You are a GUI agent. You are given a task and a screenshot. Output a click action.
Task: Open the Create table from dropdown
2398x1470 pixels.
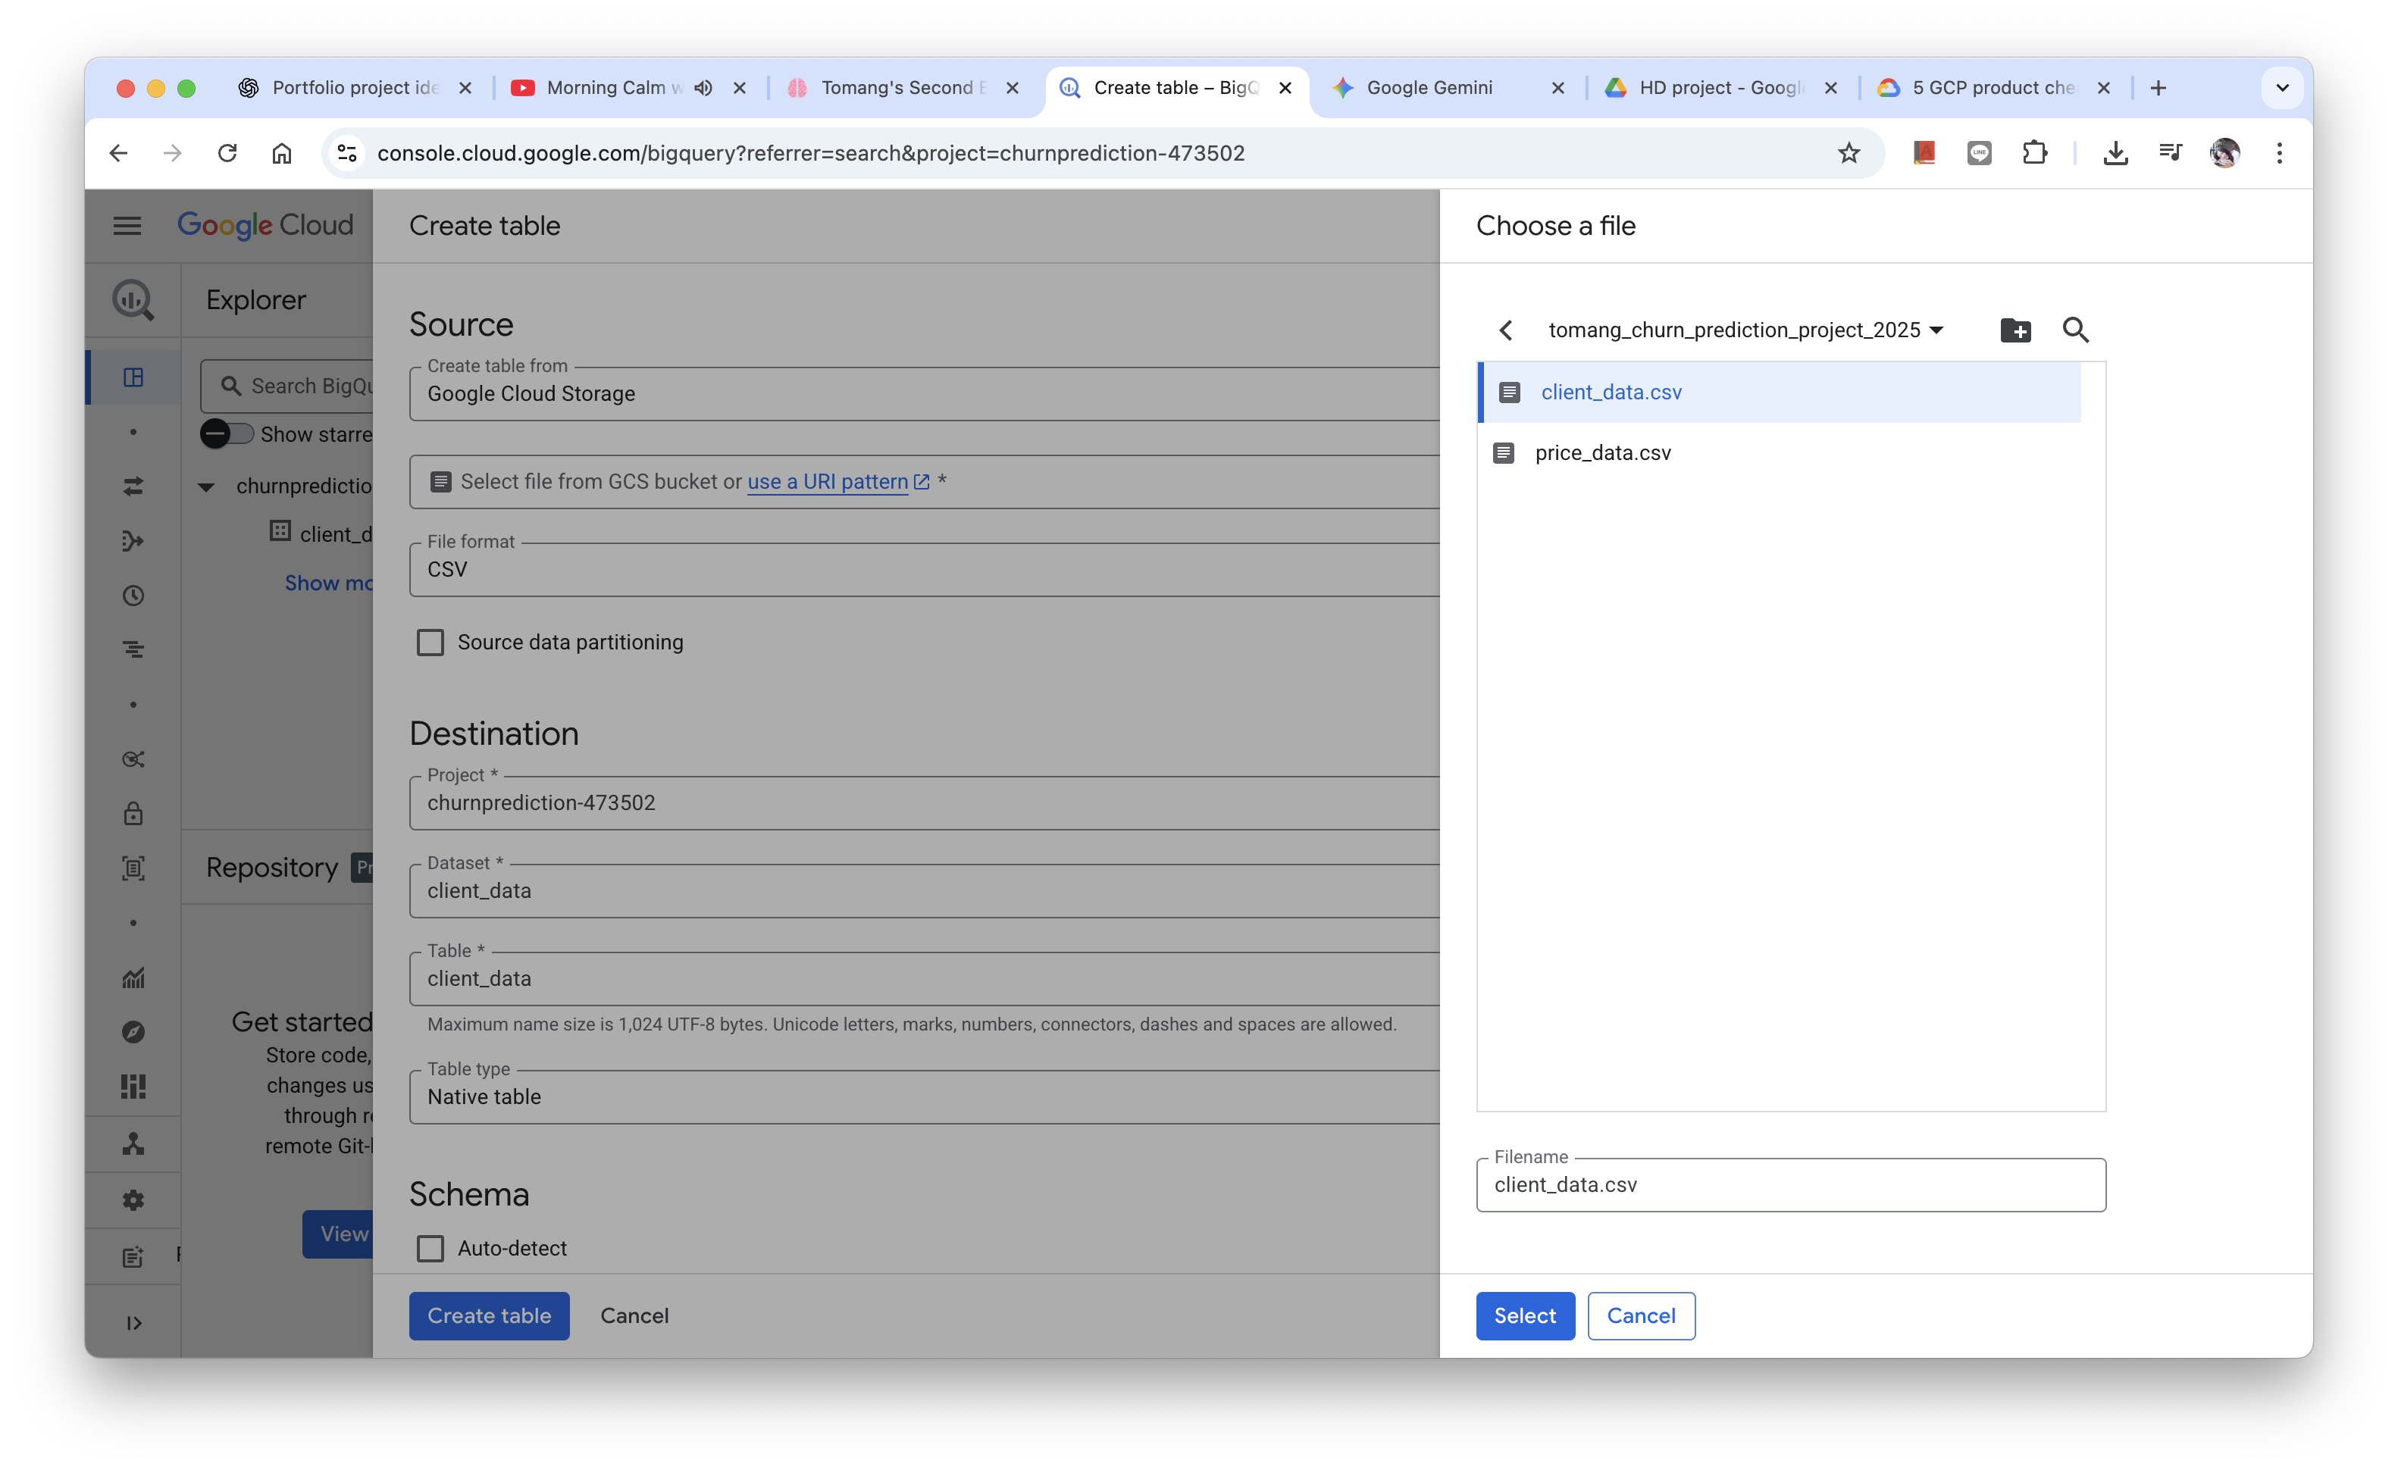coord(924,393)
